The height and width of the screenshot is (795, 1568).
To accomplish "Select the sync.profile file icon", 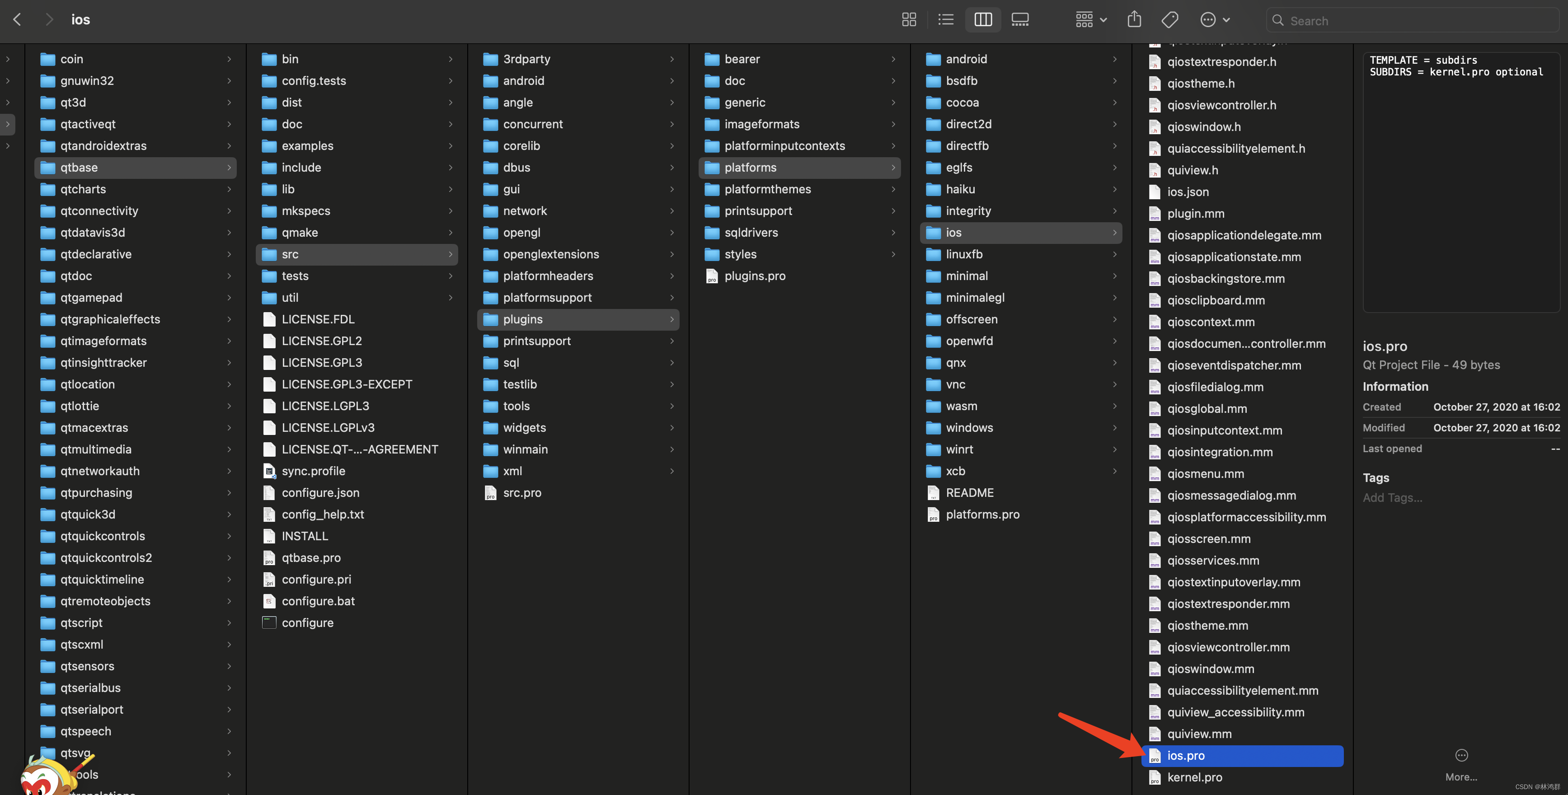I will tap(269, 471).
